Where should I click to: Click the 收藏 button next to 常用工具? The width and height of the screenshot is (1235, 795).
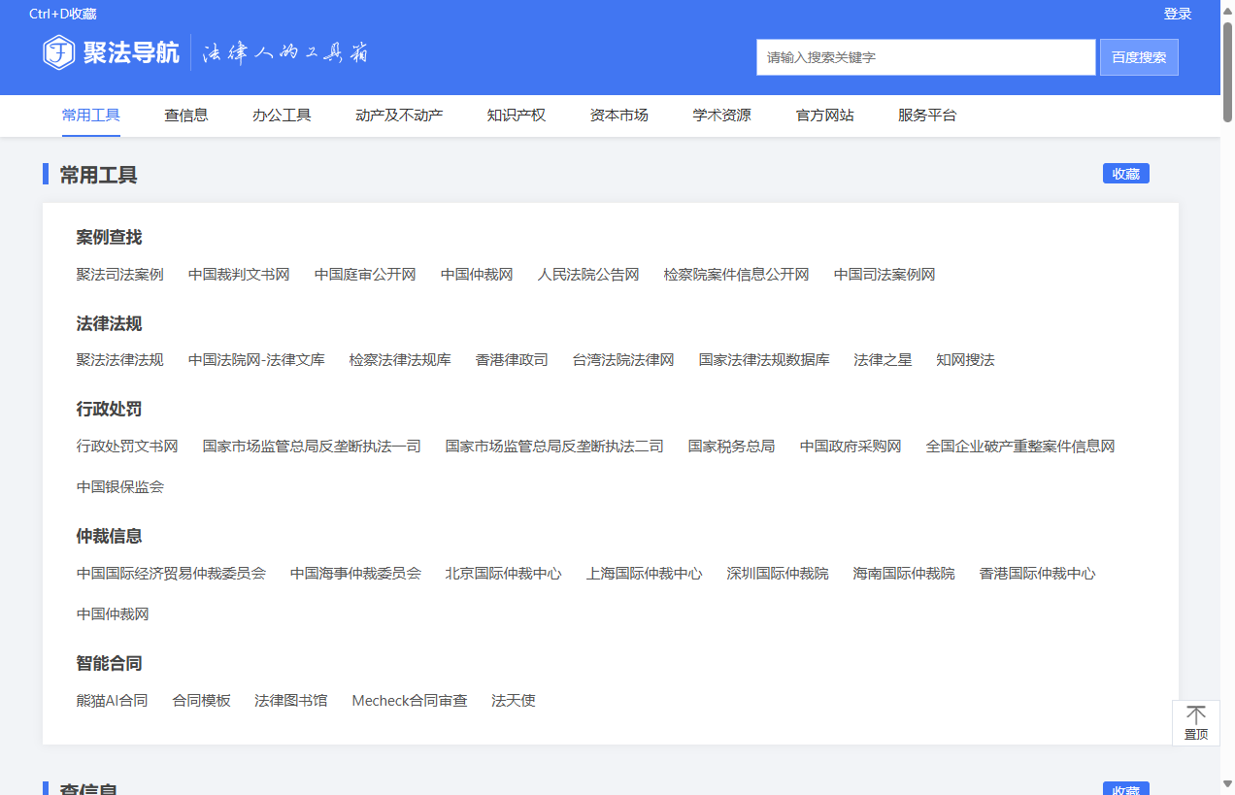1125,173
